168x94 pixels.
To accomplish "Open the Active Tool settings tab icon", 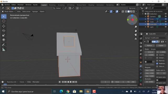I will click(x=141, y=38).
